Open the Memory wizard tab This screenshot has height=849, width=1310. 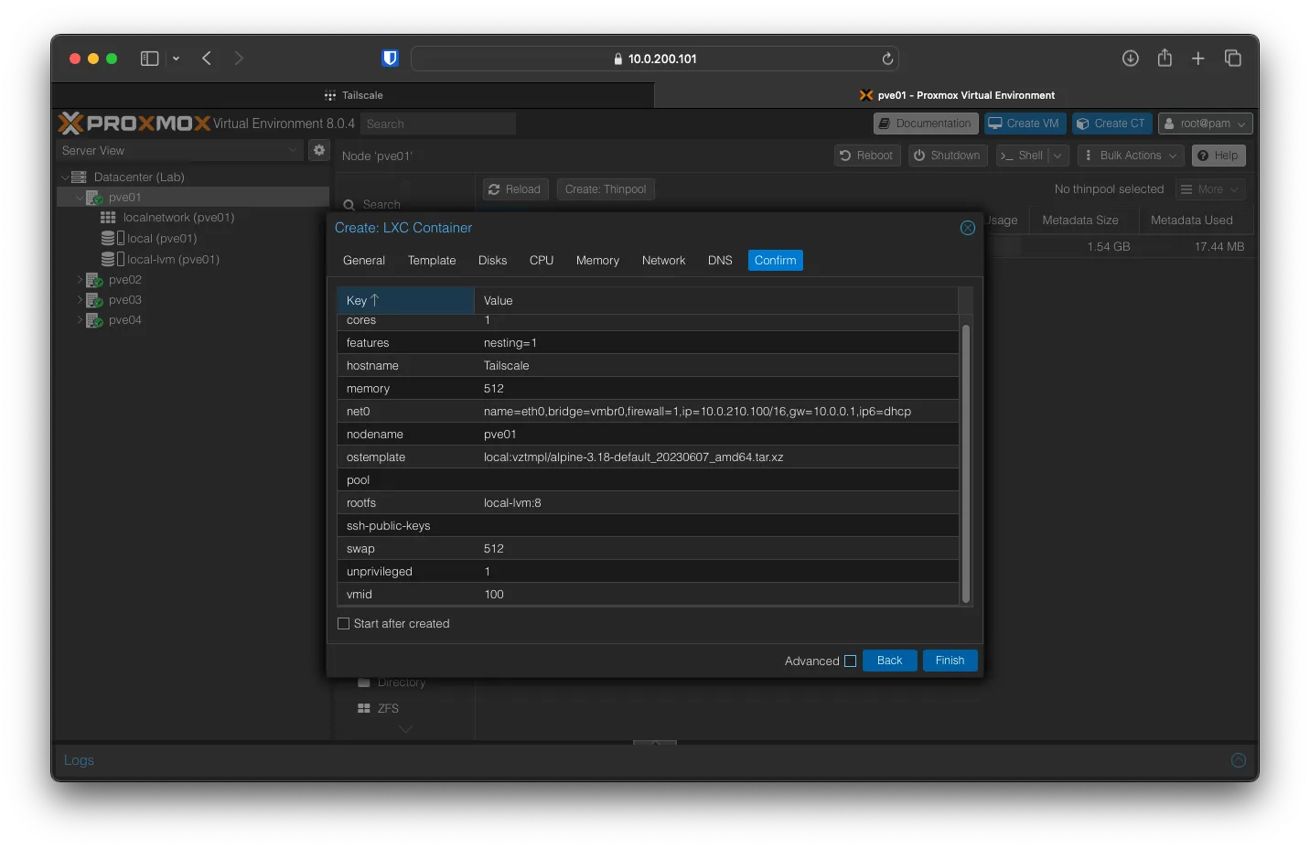(x=597, y=261)
